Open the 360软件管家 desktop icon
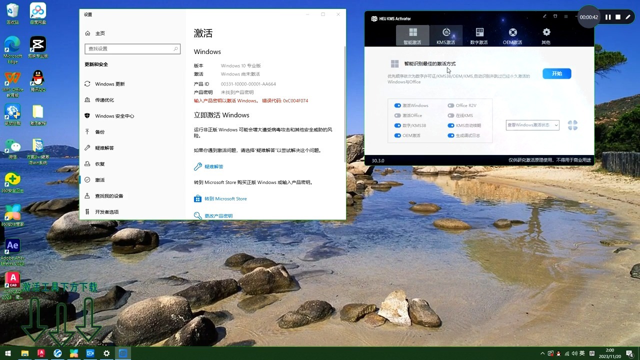Image resolution: width=640 pixels, height=360 pixels. click(x=12, y=216)
